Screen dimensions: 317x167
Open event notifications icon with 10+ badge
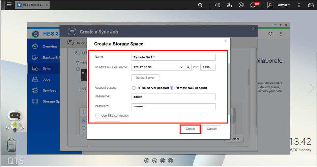[254, 5]
